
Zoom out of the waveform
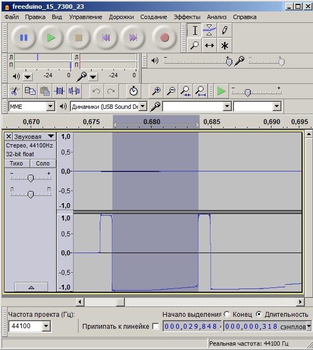(x=171, y=91)
